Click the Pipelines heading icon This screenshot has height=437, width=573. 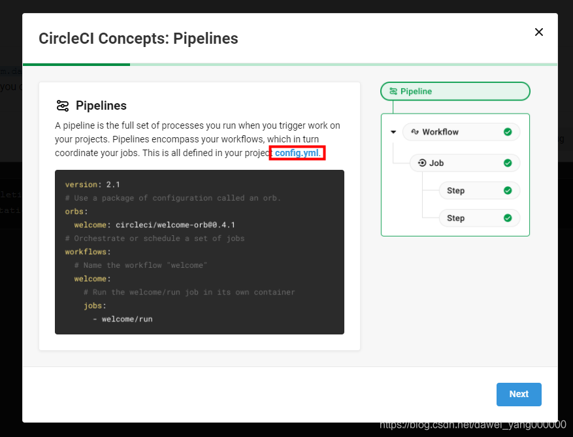(x=63, y=106)
